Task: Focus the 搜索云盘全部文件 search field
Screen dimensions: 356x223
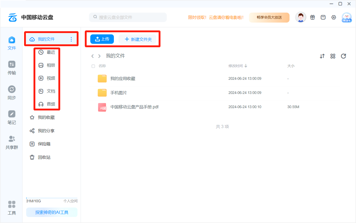Action: point(128,17)
